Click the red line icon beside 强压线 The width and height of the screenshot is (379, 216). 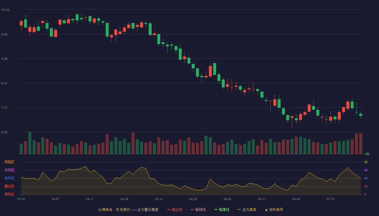tap(169, 210)
